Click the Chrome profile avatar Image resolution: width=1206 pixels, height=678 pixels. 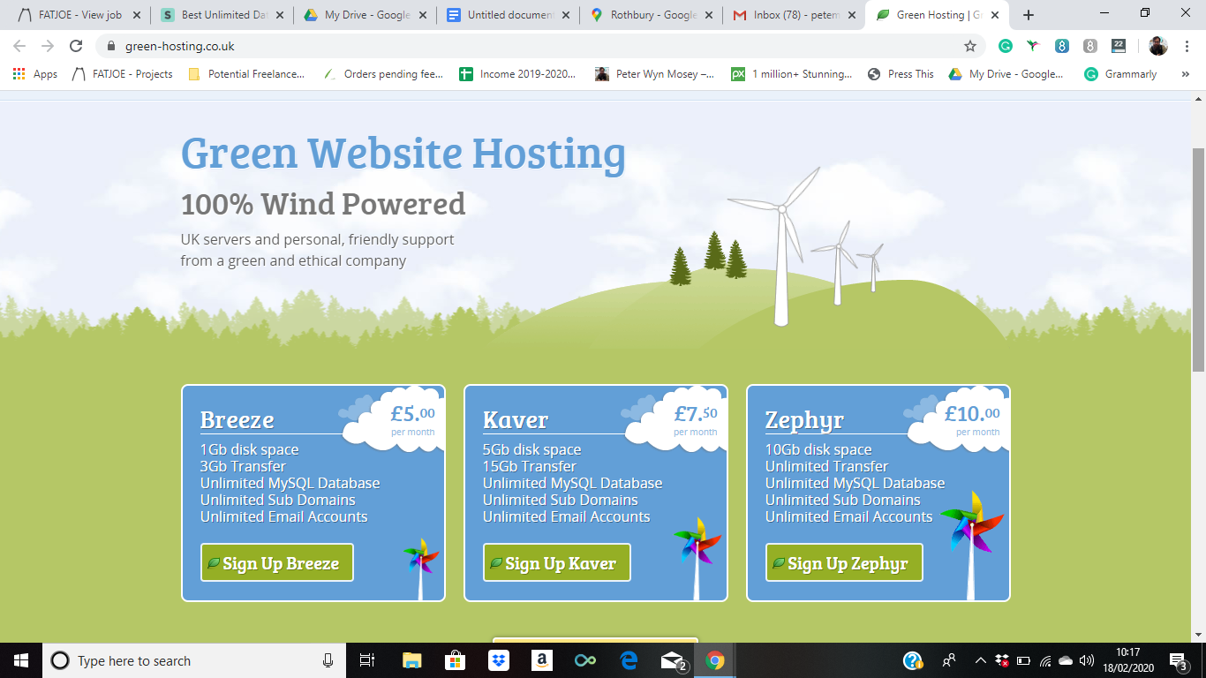coord(1158,46)
